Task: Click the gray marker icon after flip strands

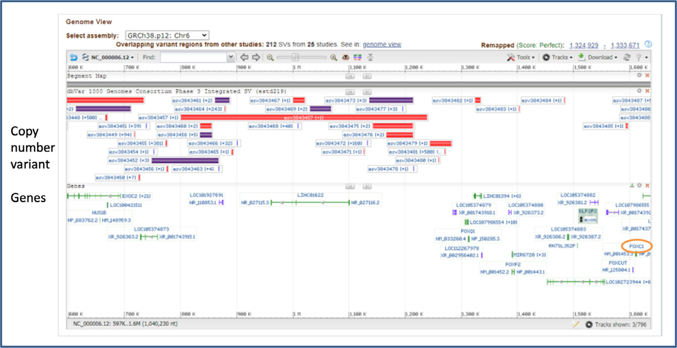Action: point(370,57)
